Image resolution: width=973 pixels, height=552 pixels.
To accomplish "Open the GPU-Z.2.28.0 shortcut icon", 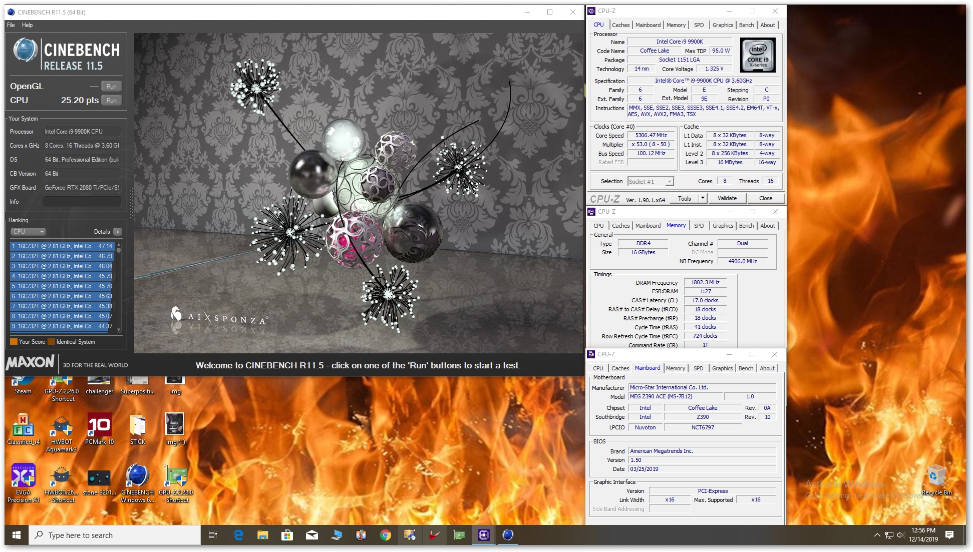I will point(176,483).
